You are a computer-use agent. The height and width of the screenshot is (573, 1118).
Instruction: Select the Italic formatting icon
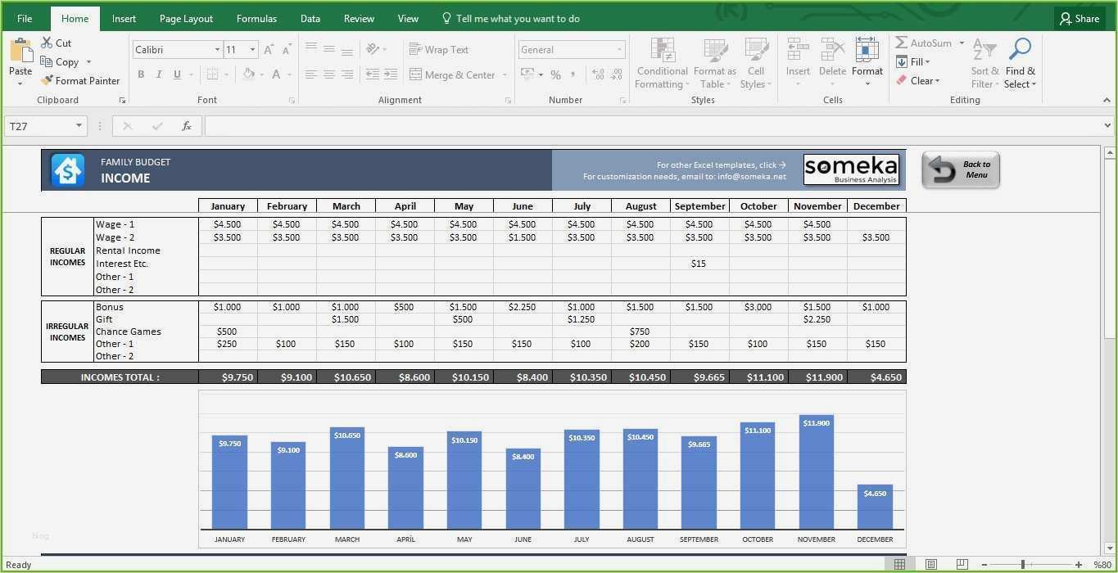click(158, 74)
